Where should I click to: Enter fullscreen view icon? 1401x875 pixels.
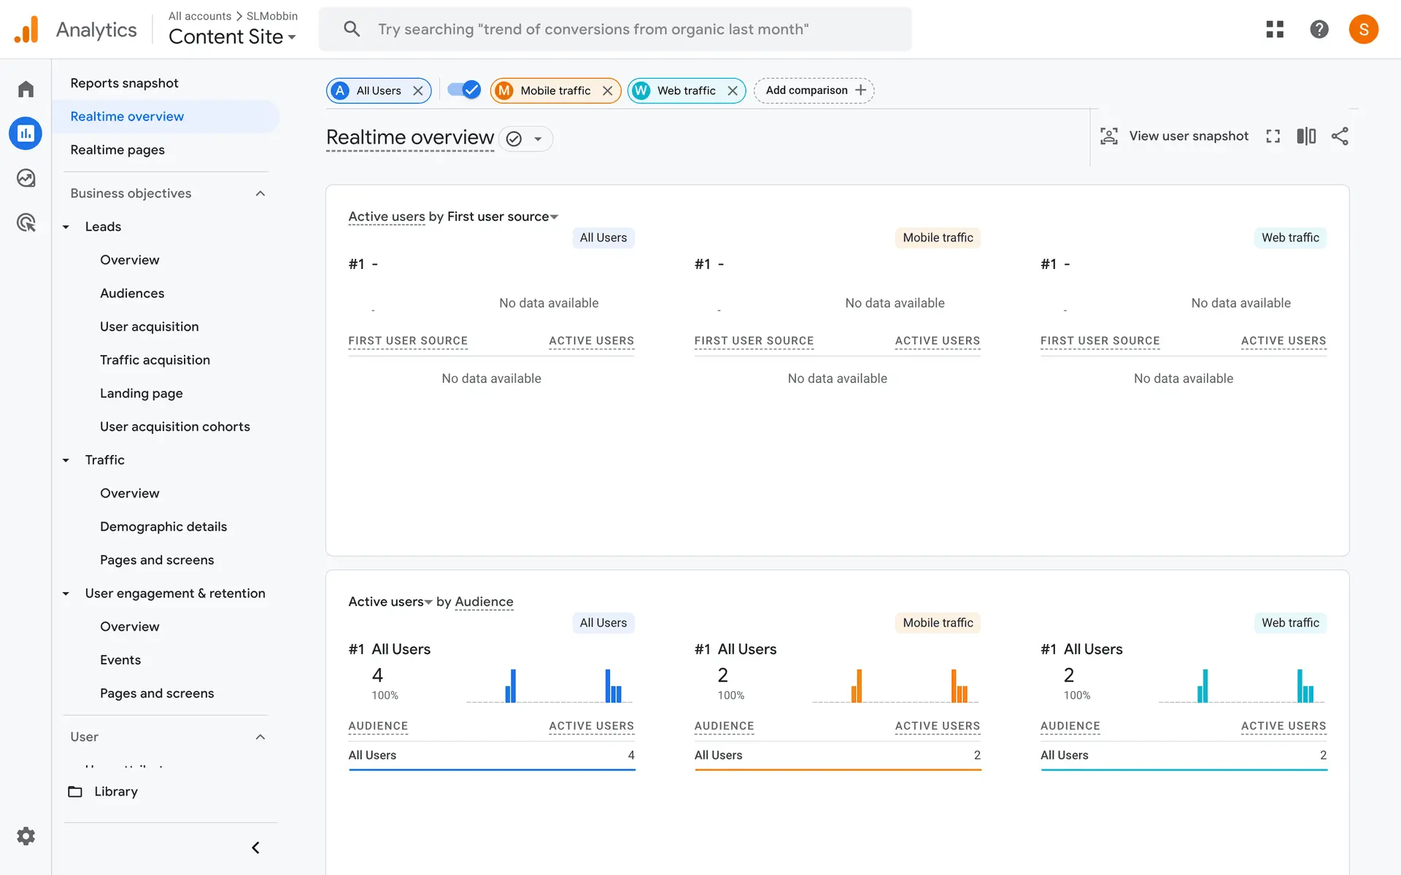coord(1273,136)
